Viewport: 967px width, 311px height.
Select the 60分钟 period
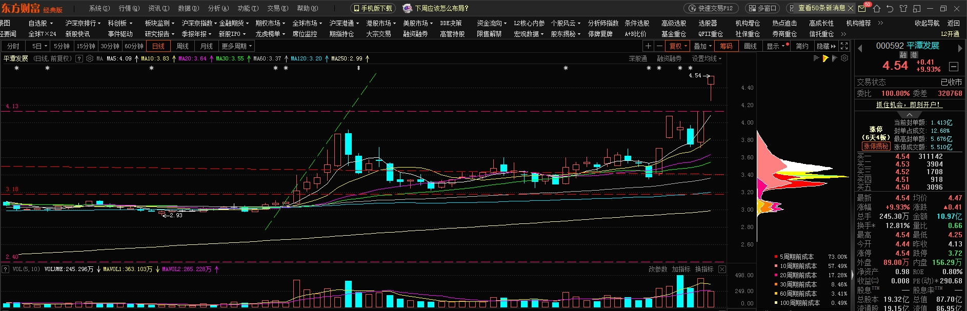point(134,46)
